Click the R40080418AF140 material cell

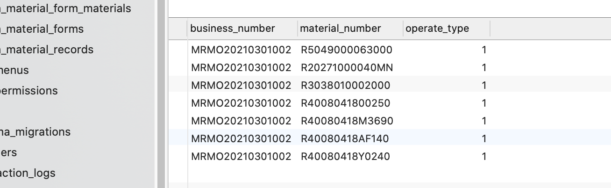[x=345, y=139]
